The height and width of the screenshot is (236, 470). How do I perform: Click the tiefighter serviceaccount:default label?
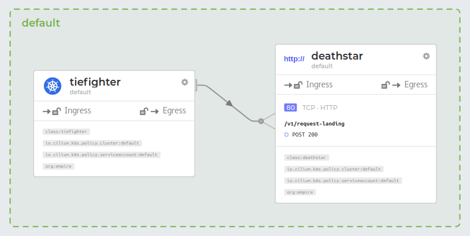tap(102, 155)
